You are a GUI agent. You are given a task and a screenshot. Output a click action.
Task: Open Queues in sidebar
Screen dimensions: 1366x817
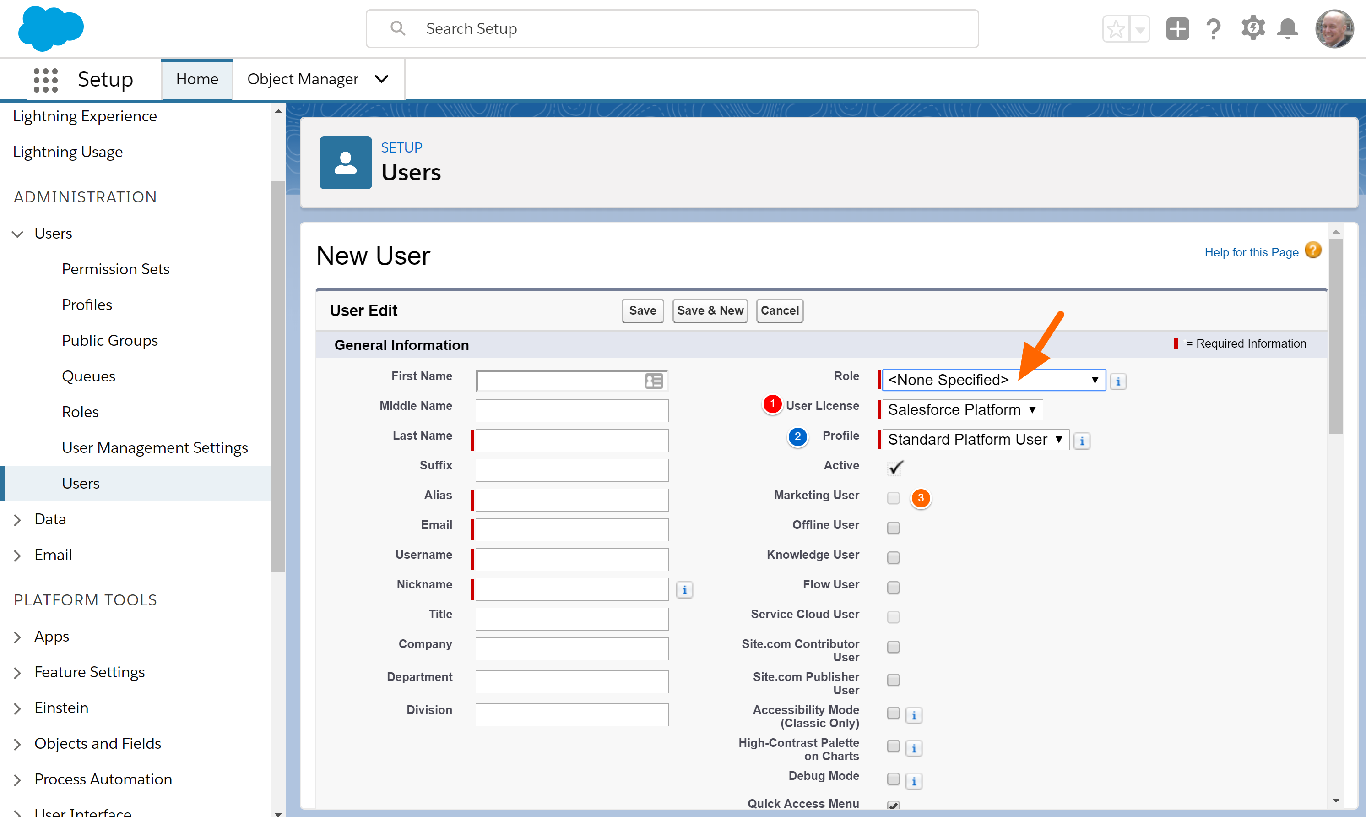tap(88, 376)
